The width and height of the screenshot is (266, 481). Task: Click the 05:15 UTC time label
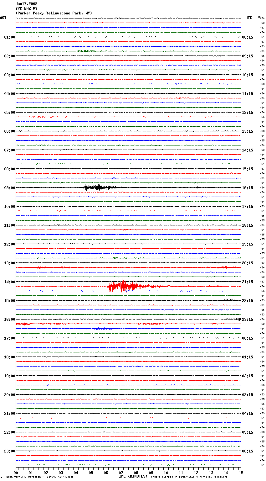click(x=248, y=432)
